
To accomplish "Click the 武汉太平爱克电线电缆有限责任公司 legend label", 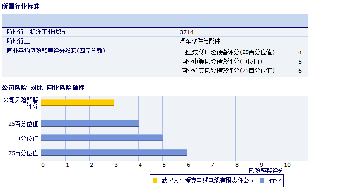I will [208, 180].
